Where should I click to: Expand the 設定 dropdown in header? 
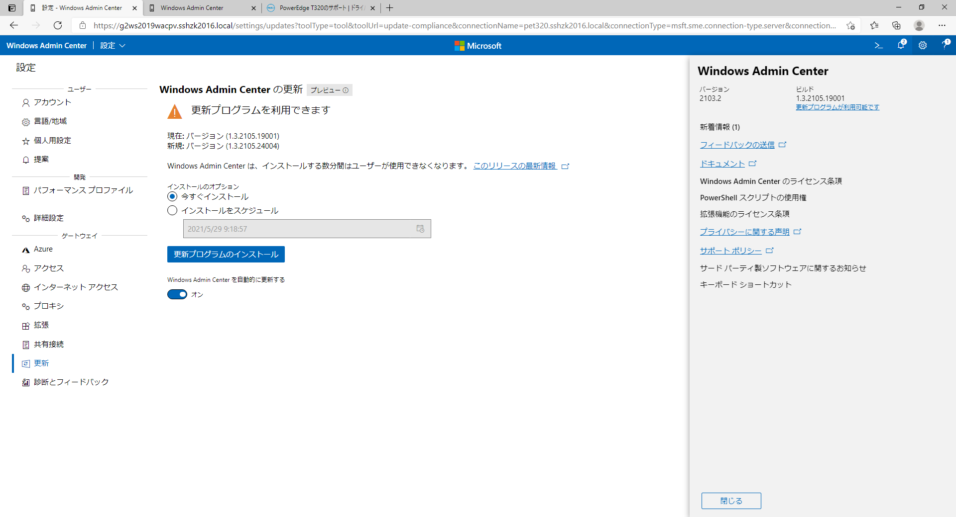tap(113, 45)
